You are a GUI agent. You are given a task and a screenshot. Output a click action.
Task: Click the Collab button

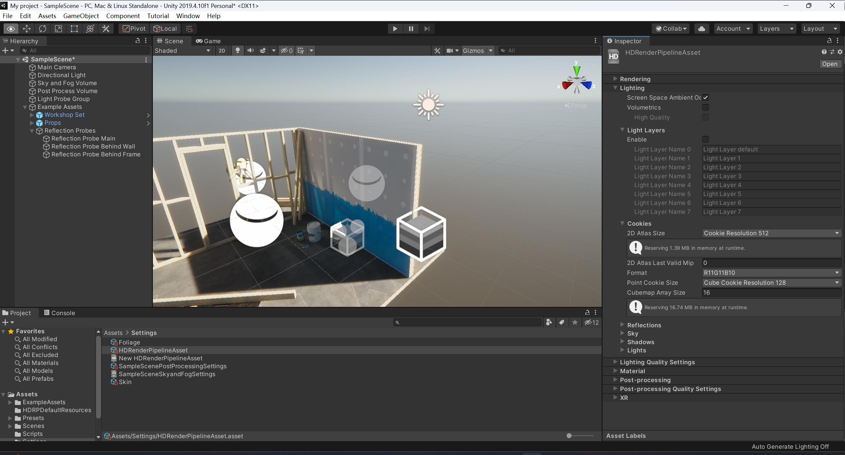click(x=671, y=29)
